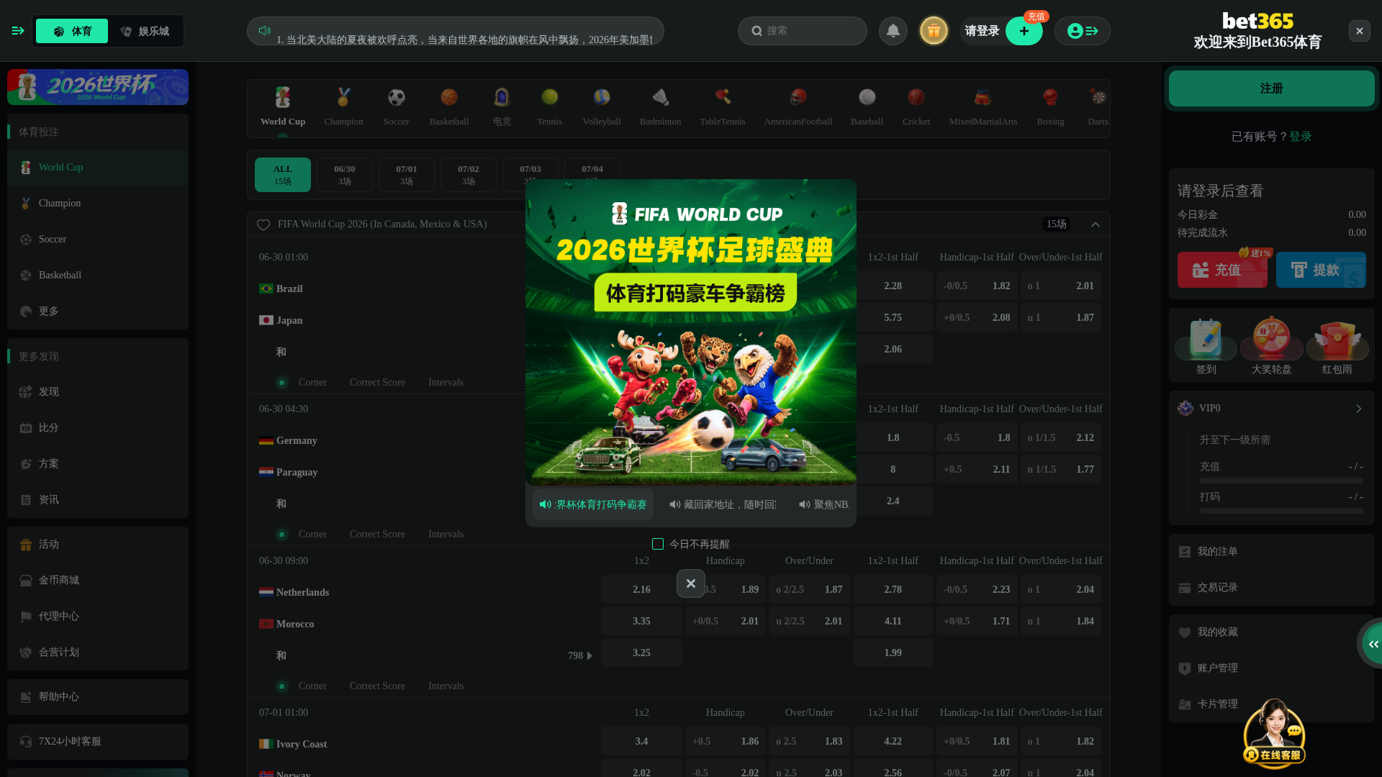Image resolution: width=1382 pixels, height=777 pixels.
Task: Click the green plus recharge icon
Action: 1024,31
